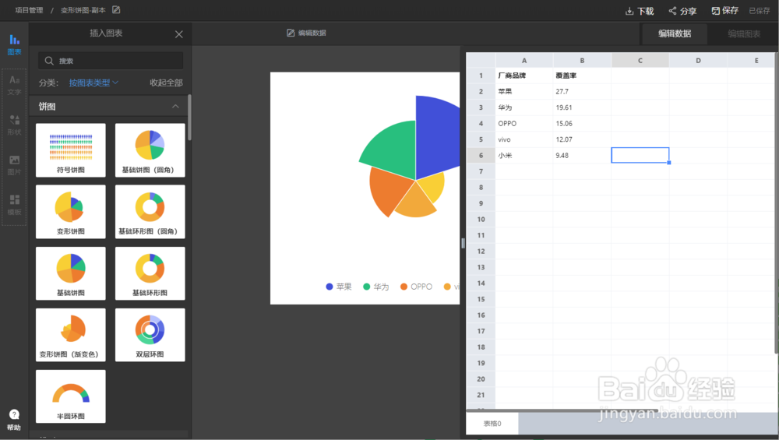Click the 分享 share button
The image size is (779, 440).
pyautogui.click(x=682, y=11)
